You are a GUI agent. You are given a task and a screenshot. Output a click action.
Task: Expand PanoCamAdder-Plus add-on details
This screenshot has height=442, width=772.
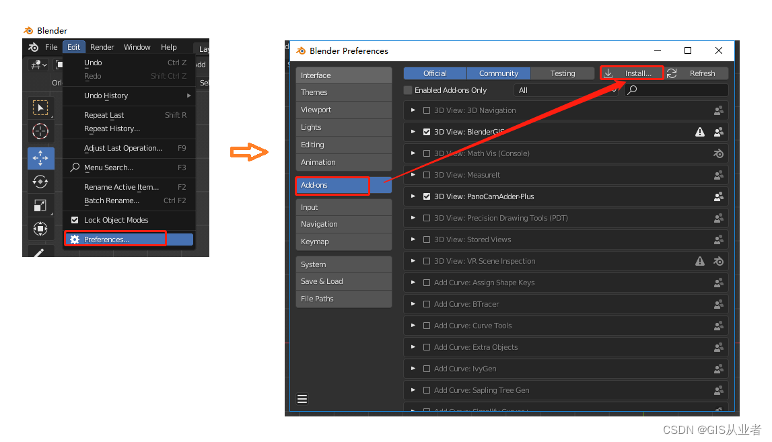click(x=413, y=196)
